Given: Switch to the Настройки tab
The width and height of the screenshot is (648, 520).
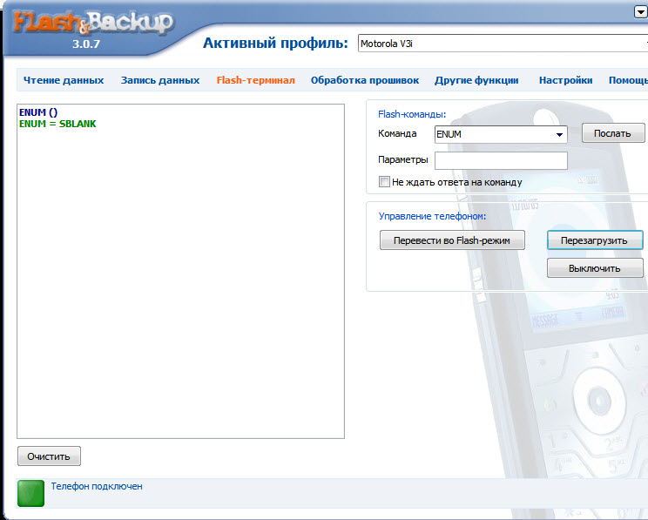Looking at the screenshot, I should point(566,80).
